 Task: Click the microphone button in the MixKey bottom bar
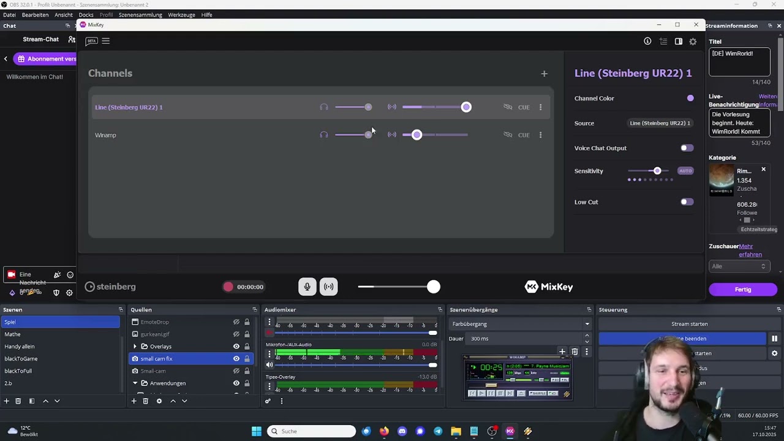[x=307, y=287]
